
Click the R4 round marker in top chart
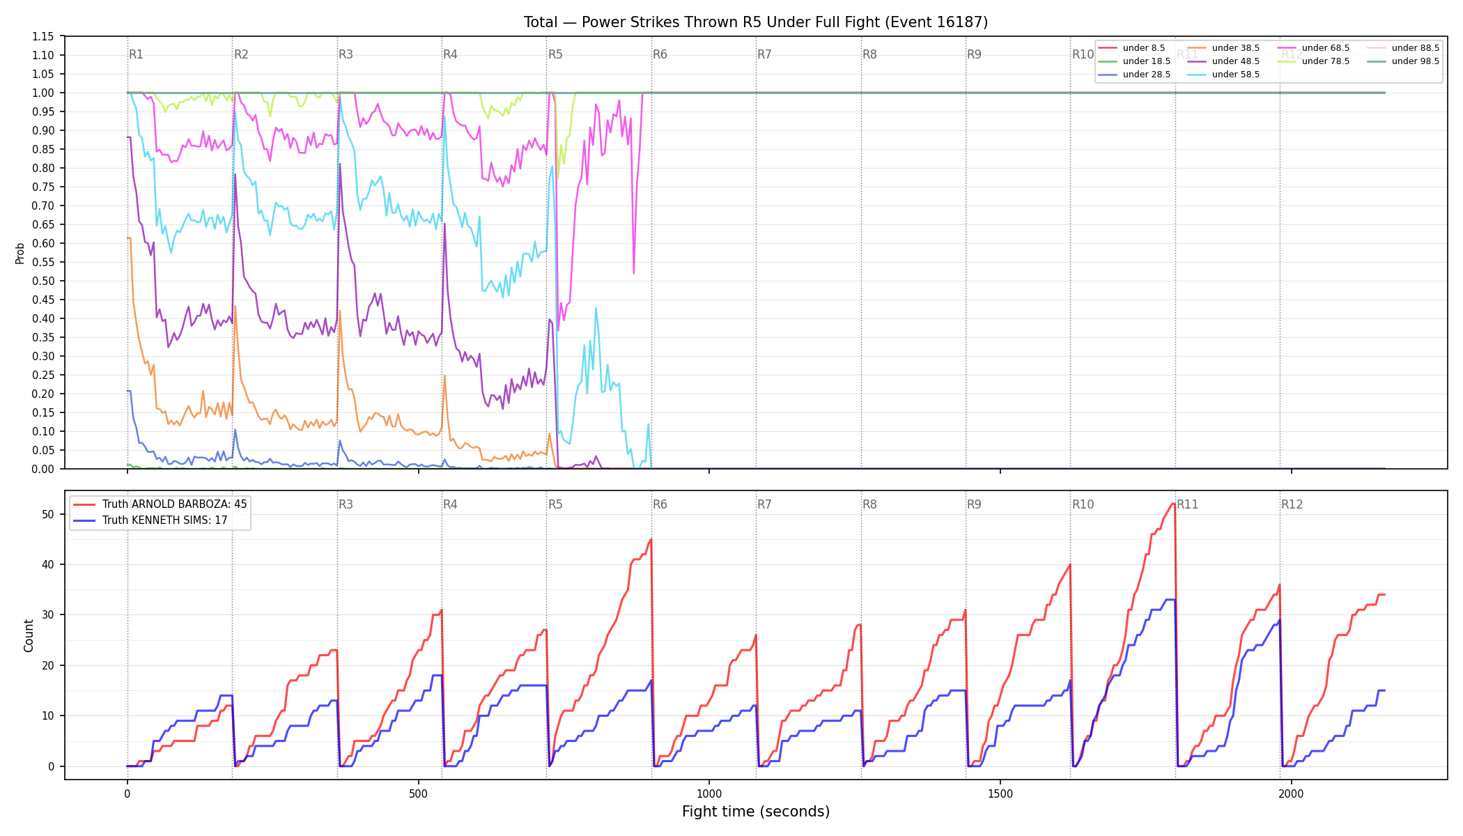click(450, 54)
